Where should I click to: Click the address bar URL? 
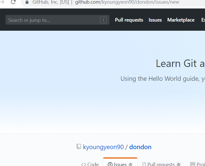pos(127,2)
